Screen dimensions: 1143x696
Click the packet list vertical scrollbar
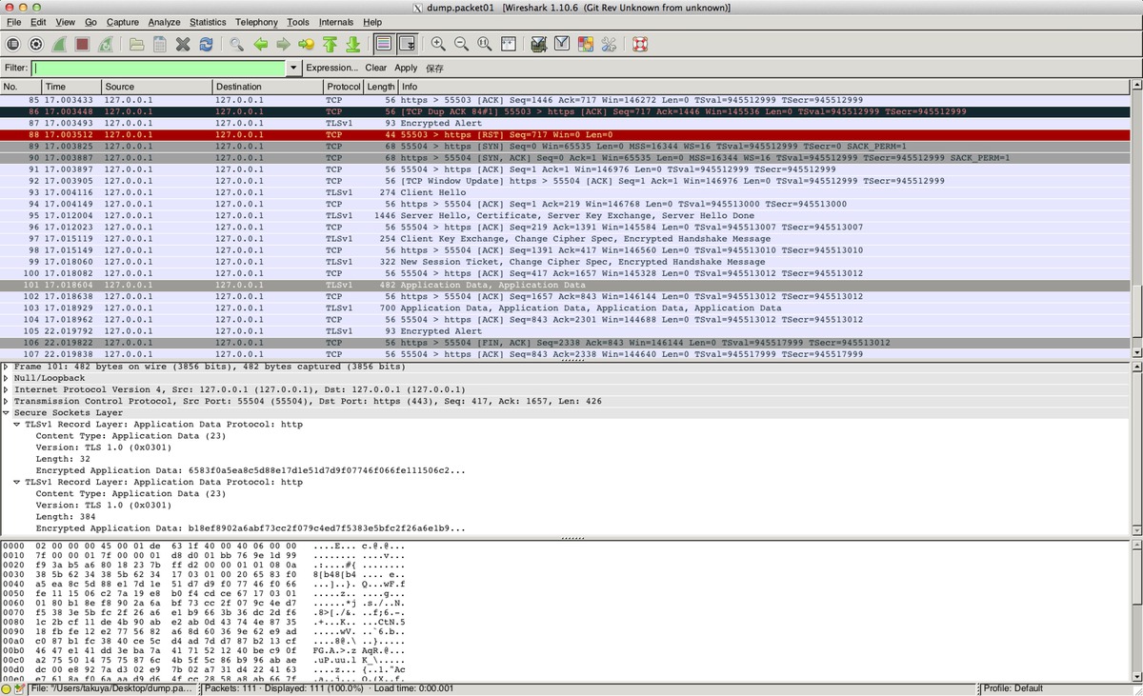coord(1136,219)
